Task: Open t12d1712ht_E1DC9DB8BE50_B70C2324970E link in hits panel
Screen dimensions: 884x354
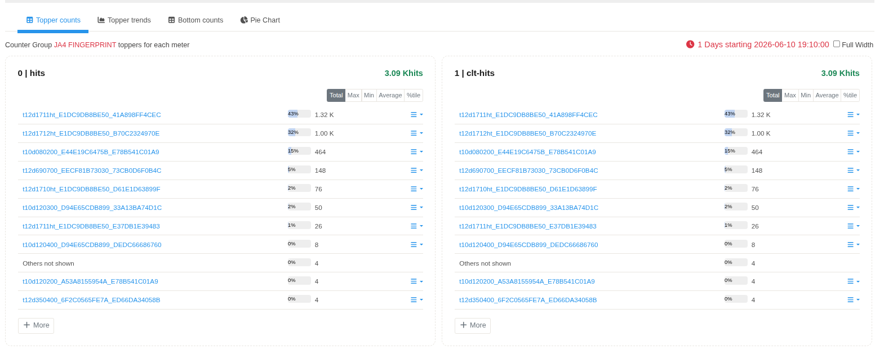Action: [x=91, y=133]
